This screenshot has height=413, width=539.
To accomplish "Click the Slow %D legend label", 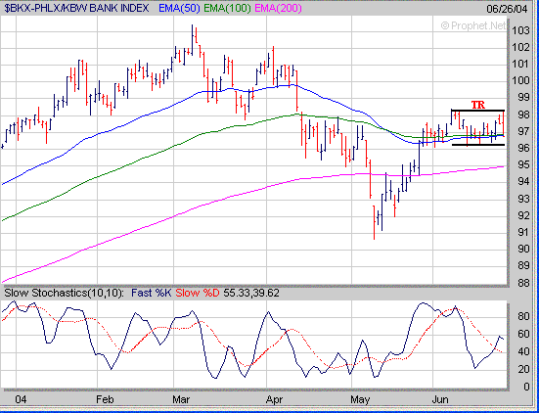I will (198, 293).
